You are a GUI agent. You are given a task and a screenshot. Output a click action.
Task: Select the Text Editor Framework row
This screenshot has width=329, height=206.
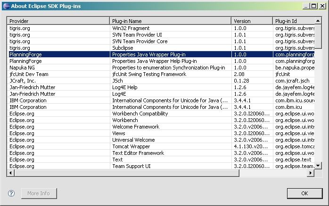click(x=161, y=153)
